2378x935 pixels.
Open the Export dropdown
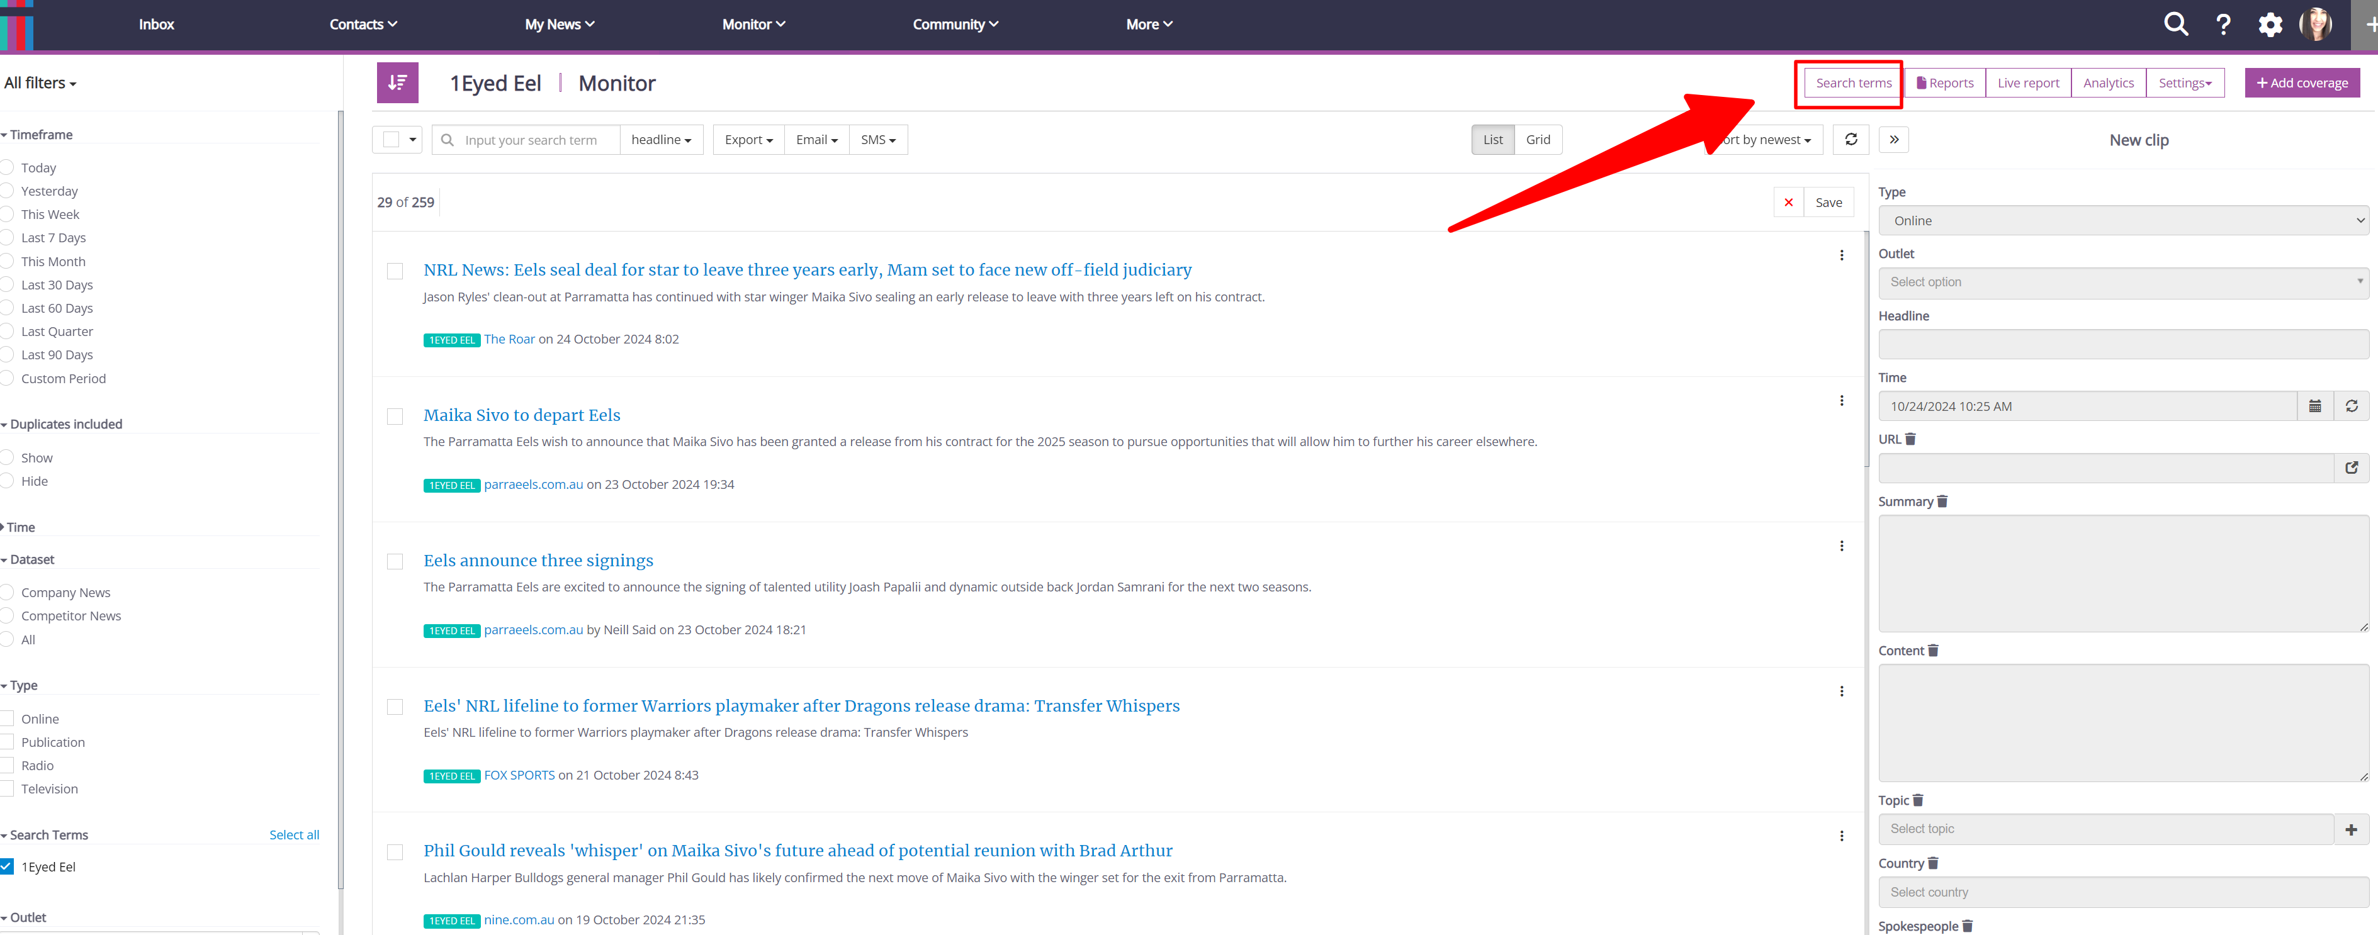click(x=748, y=140)
